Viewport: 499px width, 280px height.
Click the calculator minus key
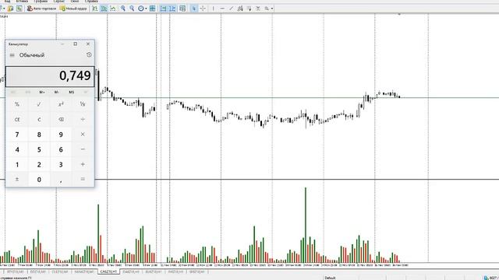tap(83, 149)
